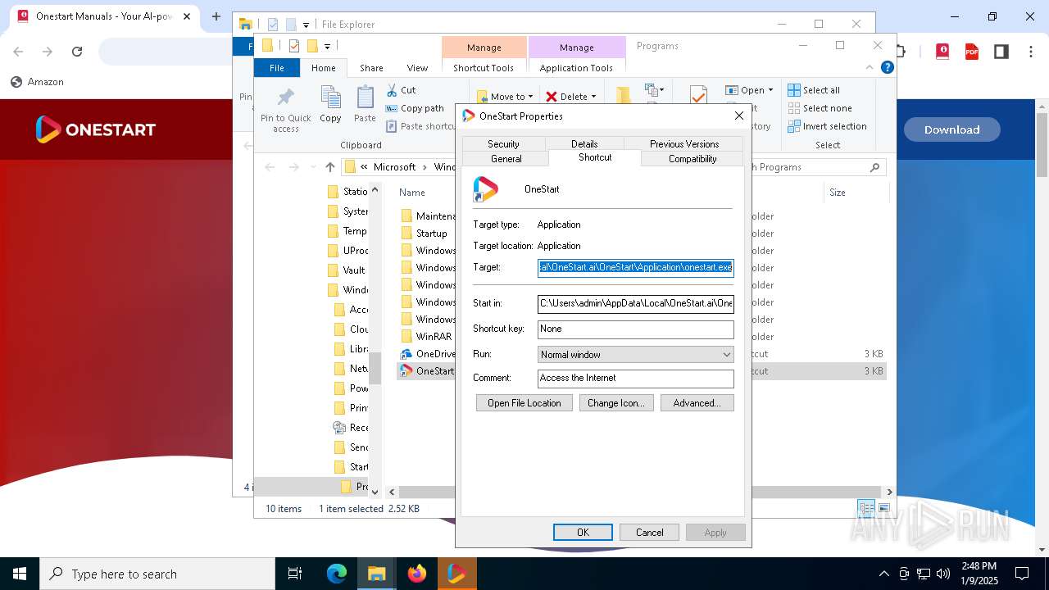Click the OneStart shortcut icon in file list
This screenshot has width=1049, height=590.
406,371
